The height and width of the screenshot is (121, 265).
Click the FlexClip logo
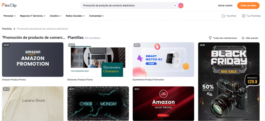pyautogui.click(x=9, y=5)
